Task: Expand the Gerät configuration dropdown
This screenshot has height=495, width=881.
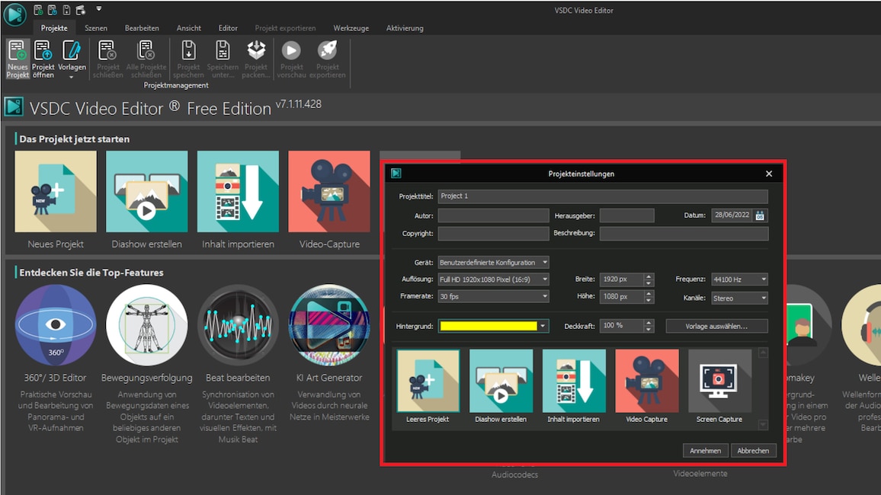Action: (x=492, y=261)
